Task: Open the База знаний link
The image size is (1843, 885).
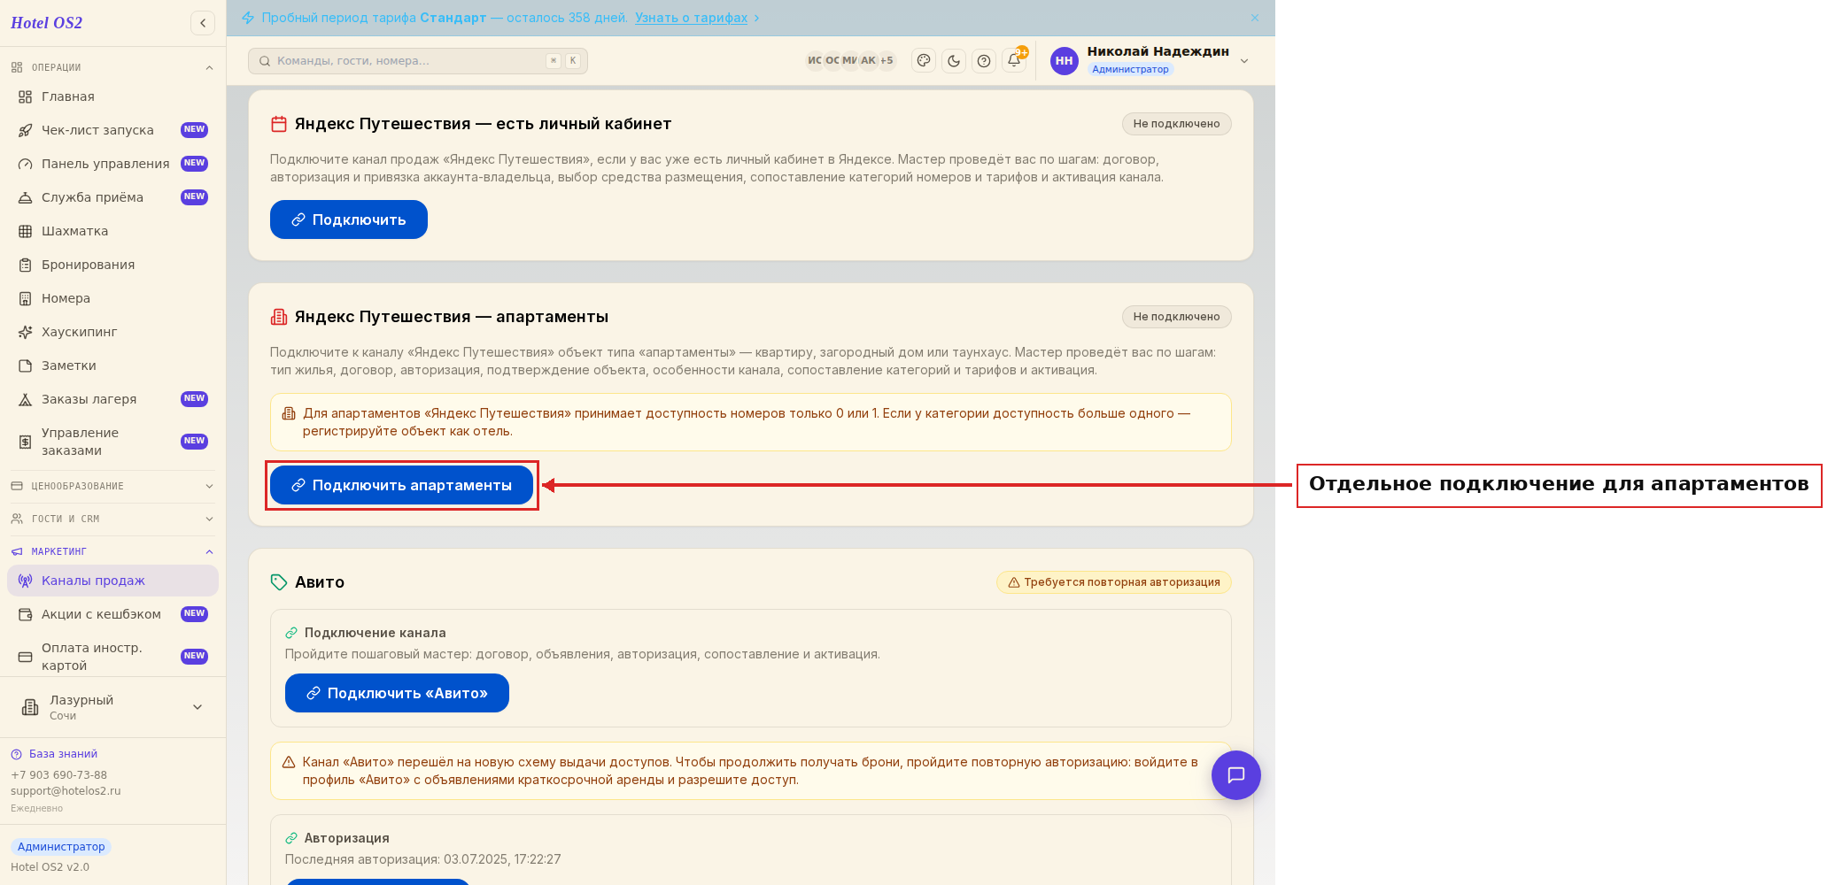Action: pyautogui.click(x=63, y=754)
